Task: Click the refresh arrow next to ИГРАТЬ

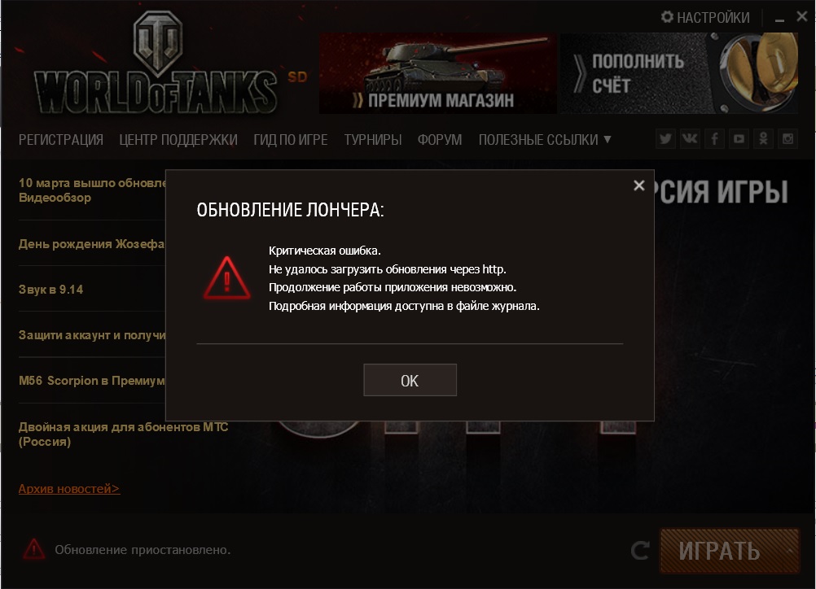Action: click(640, 551)
